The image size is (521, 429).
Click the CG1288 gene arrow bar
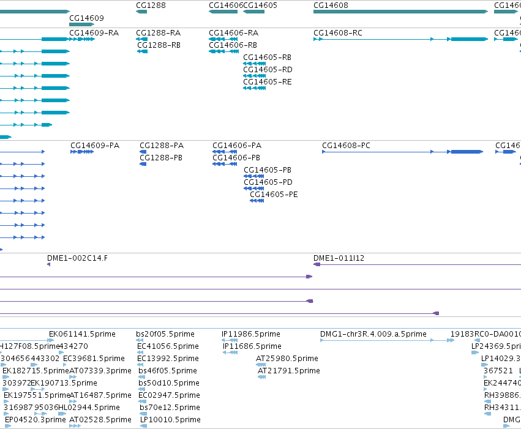tap(141, 12)
